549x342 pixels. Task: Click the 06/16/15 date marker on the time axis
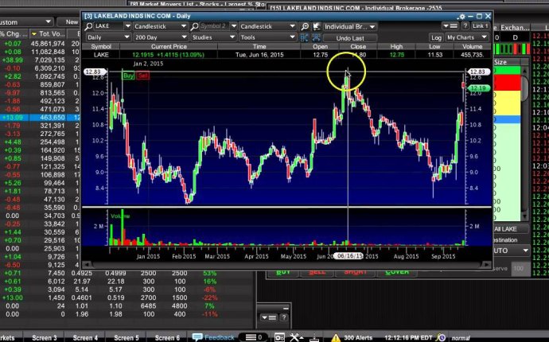(x=348, y=256)
